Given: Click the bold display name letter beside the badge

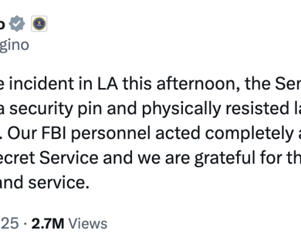Looking at the screenshot, I should 2,24.
